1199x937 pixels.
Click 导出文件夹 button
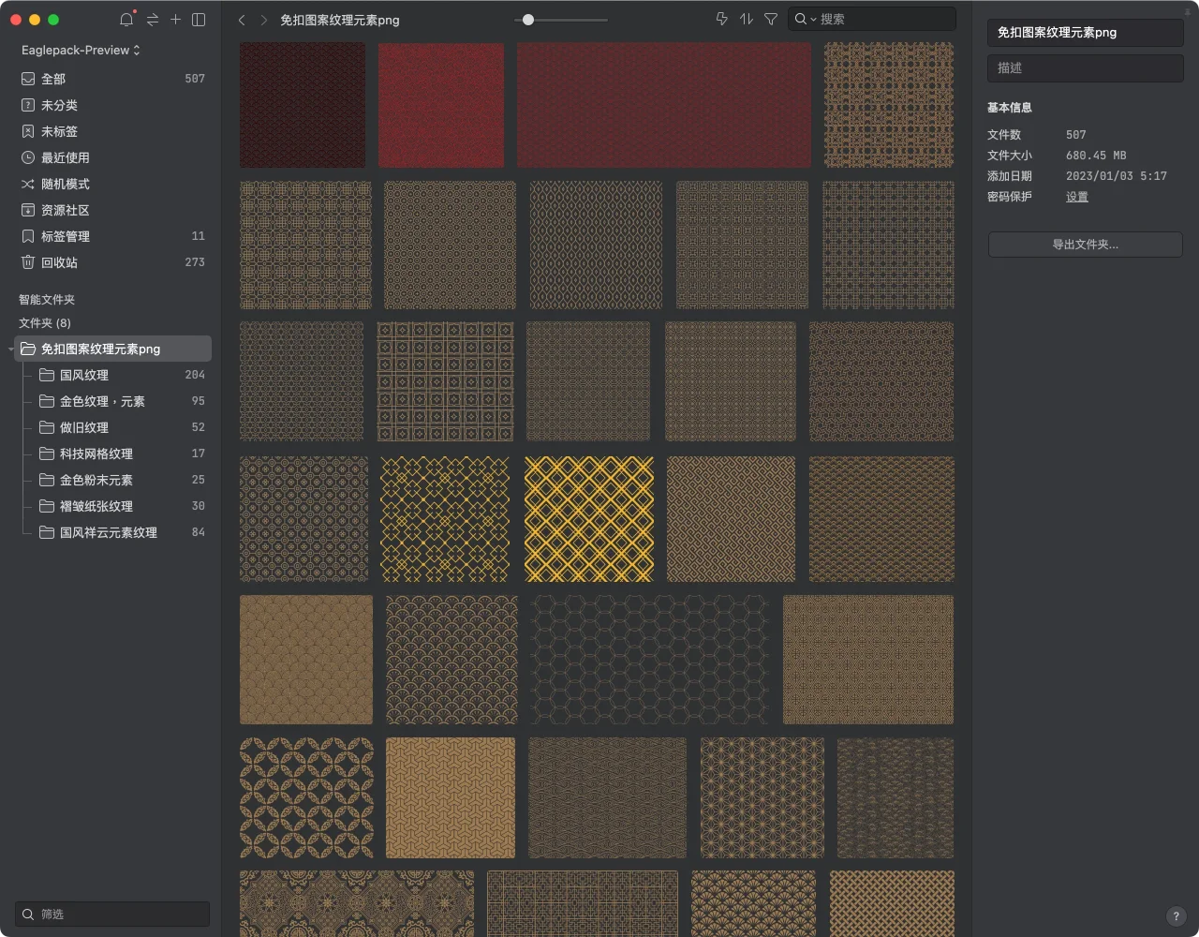coord(1085,245)
